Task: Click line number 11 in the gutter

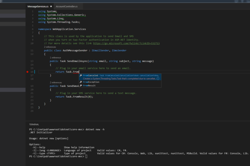Action: (x=32, y=50)
